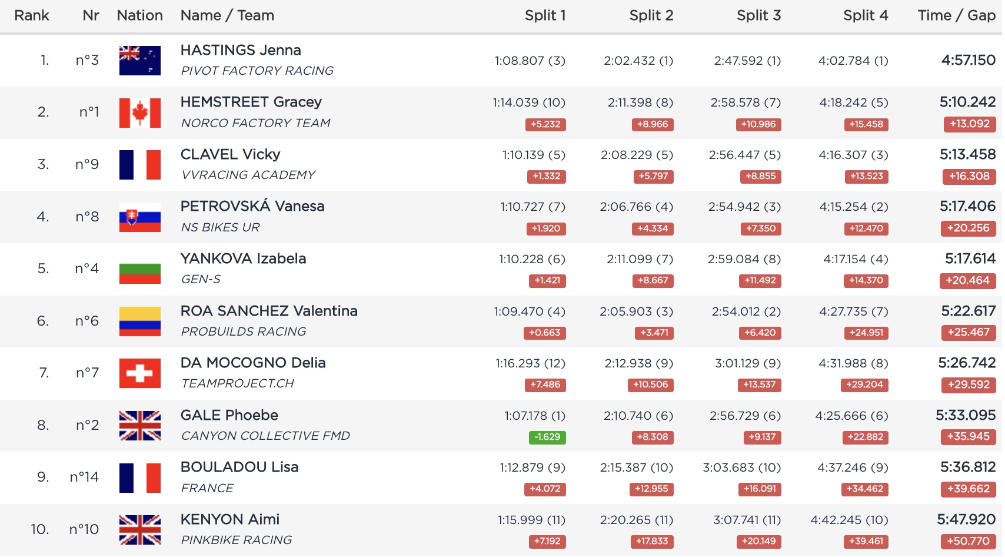Click team name GEN-S
Screen dimensions: 1005x557
(x=201, y=279)
